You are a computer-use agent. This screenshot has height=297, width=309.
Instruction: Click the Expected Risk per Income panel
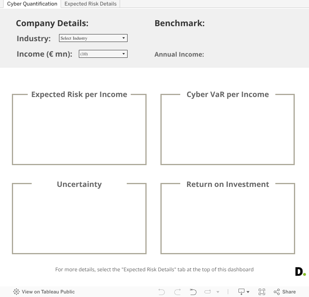(79, 129)
